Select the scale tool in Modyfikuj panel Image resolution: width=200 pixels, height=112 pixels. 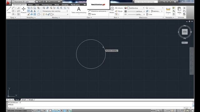[28, 11]
